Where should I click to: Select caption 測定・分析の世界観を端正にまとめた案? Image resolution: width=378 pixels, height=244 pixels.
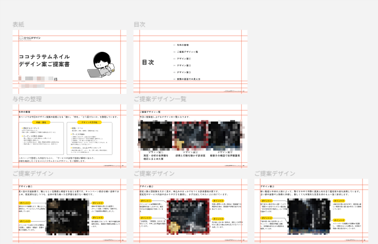156,157
